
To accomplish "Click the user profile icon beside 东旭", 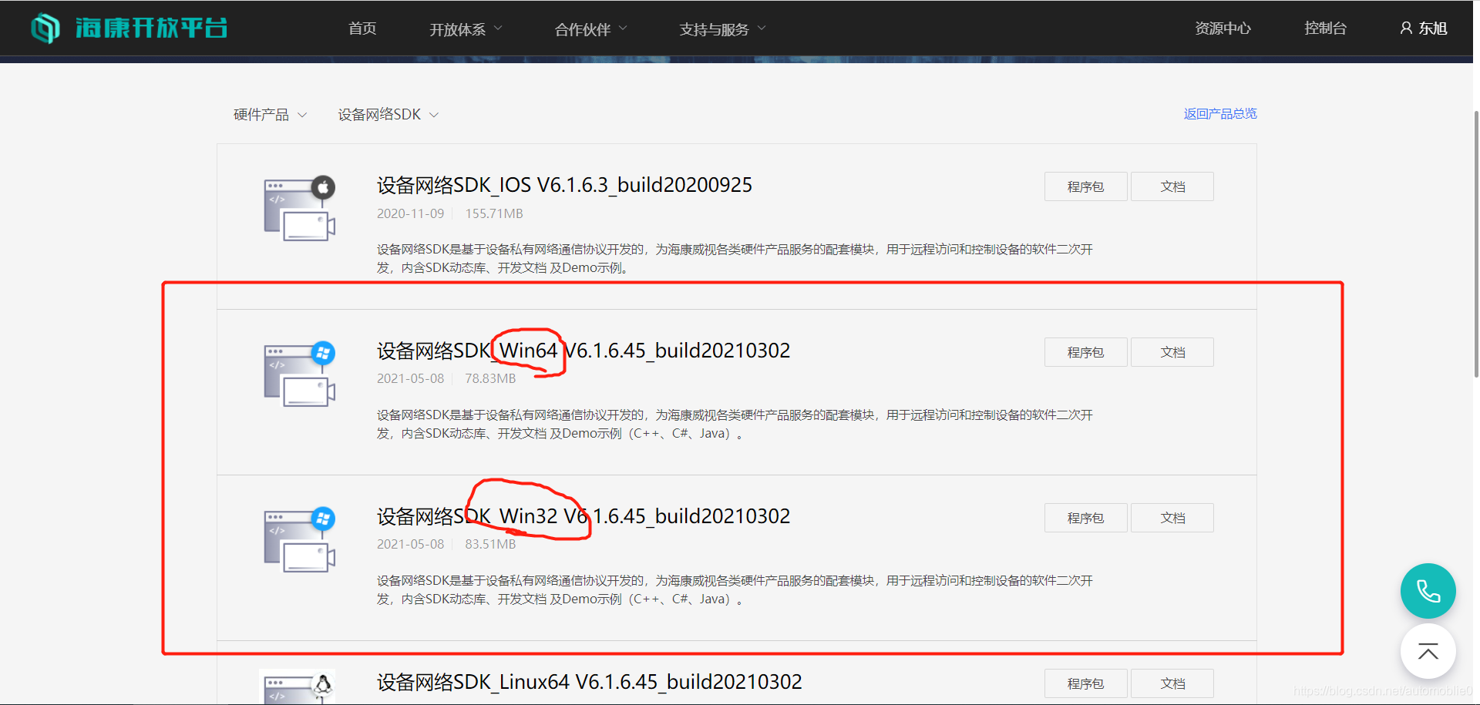I will pyautogui.click(x=1406, y=29).
